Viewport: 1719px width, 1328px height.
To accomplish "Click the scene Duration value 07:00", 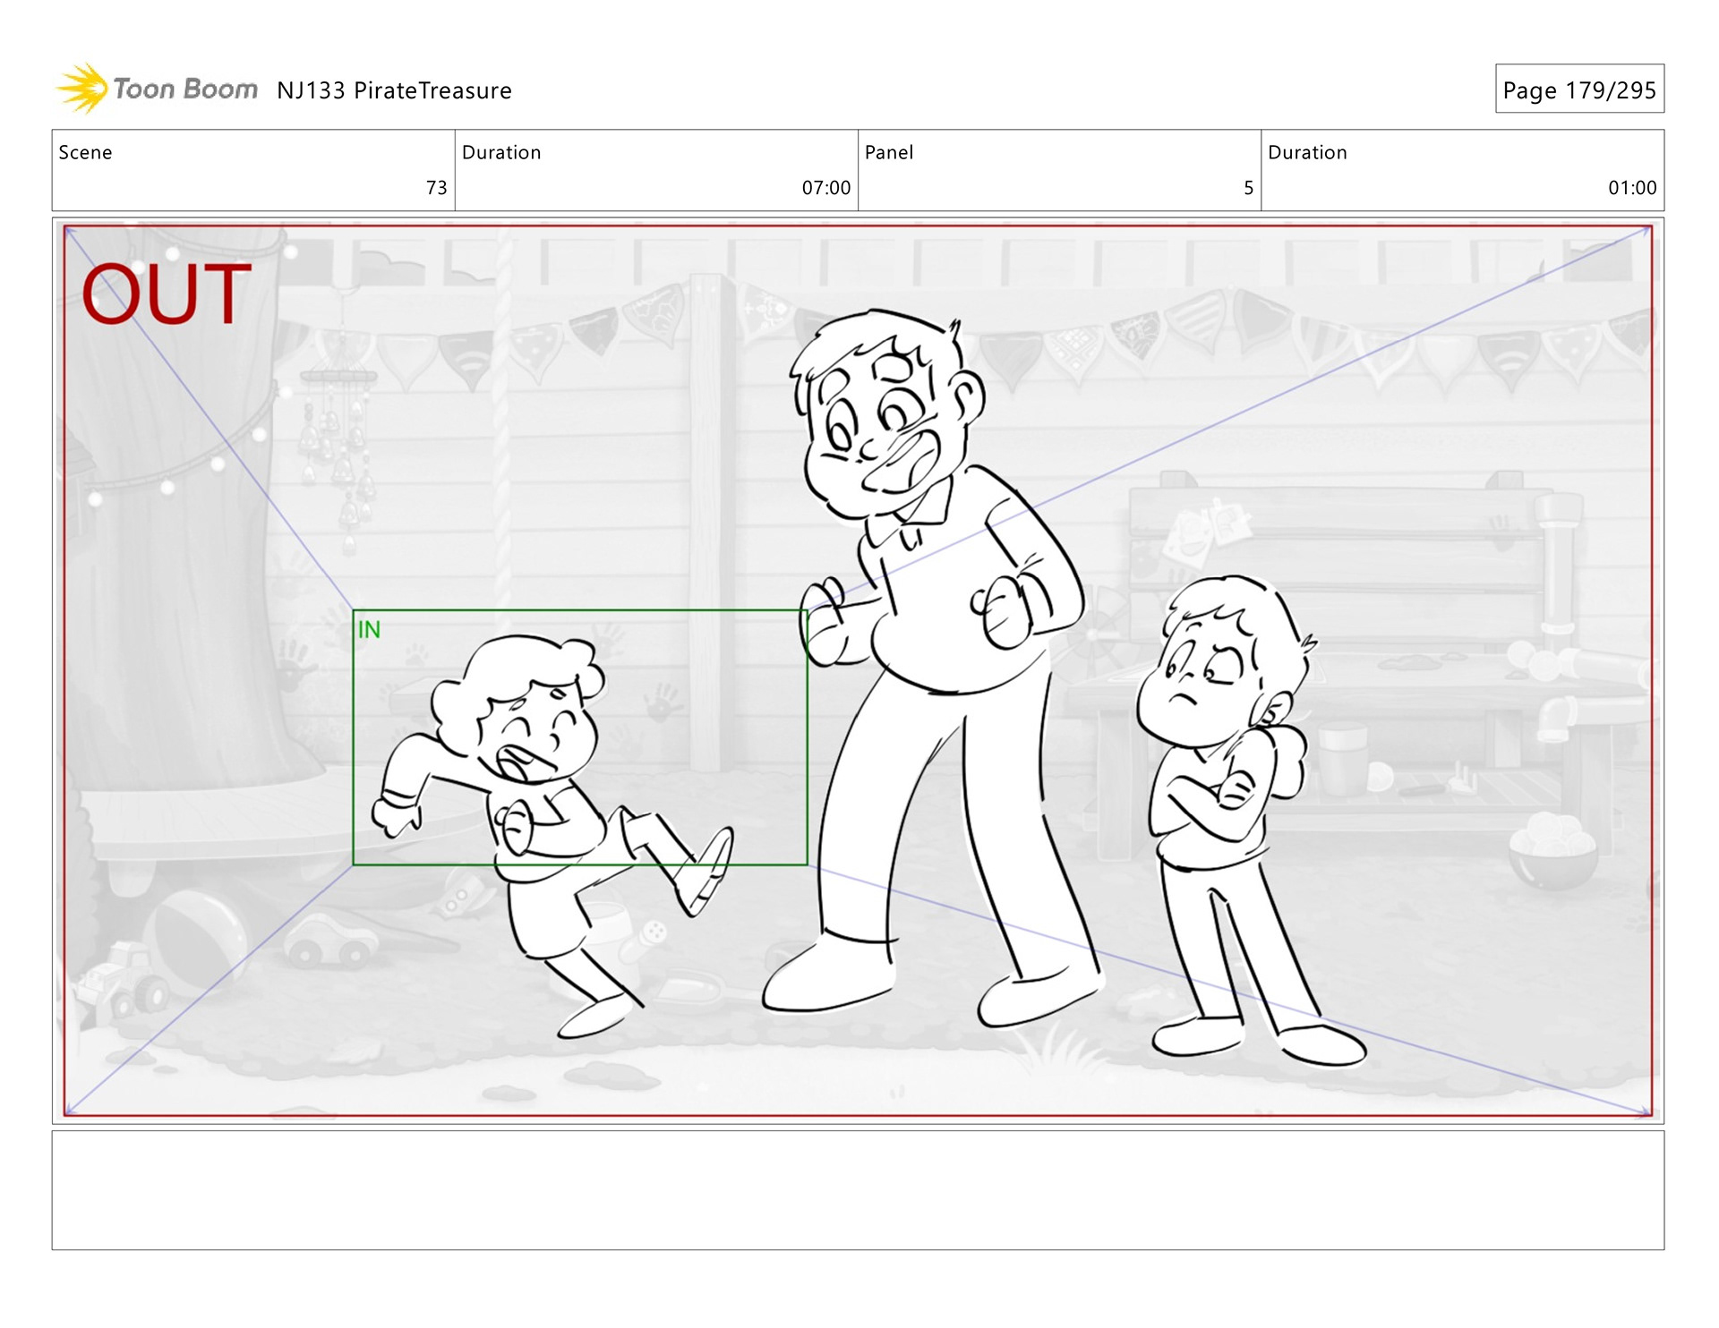I will (825, 188).
